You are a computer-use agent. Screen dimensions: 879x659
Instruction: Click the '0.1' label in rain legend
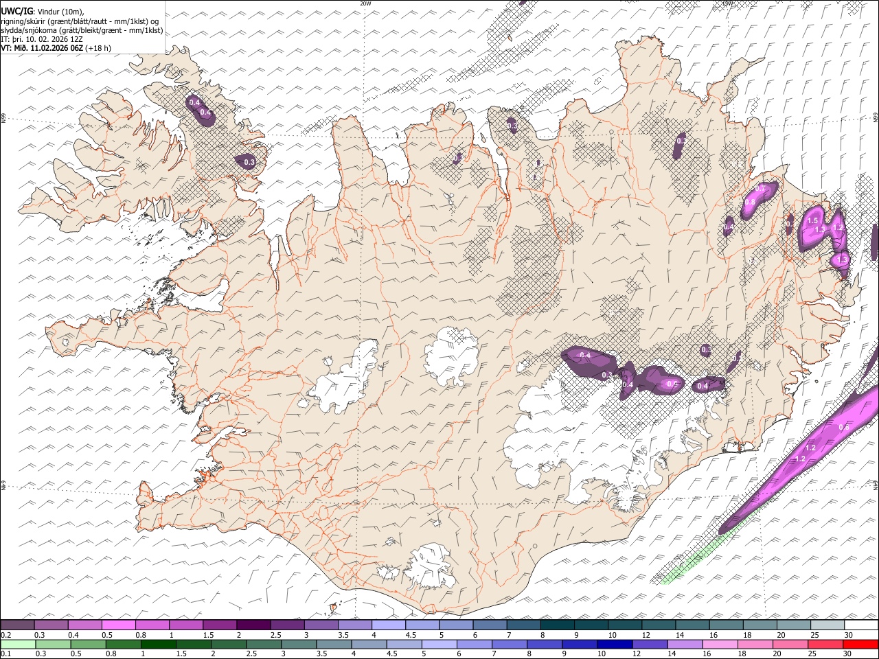click(x=5, y=654)
